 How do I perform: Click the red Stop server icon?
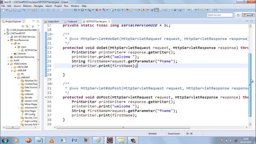click(x=97, y=10)
